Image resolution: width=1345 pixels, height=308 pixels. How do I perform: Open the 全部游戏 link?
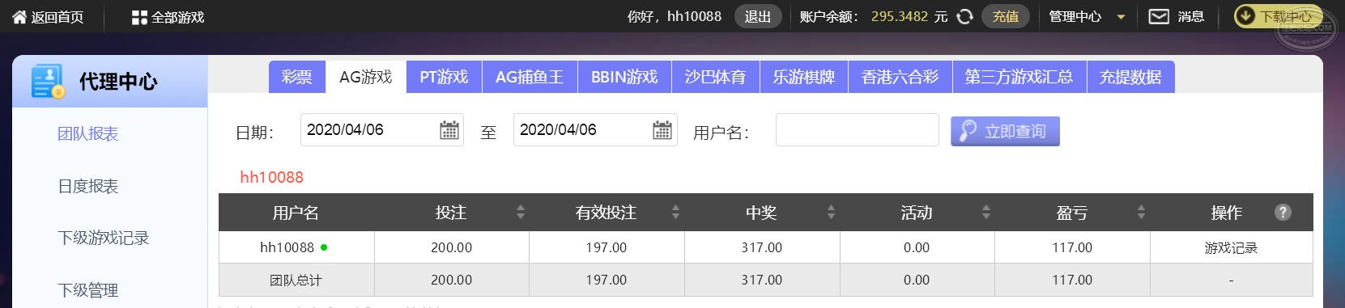[x=177, y=17]
